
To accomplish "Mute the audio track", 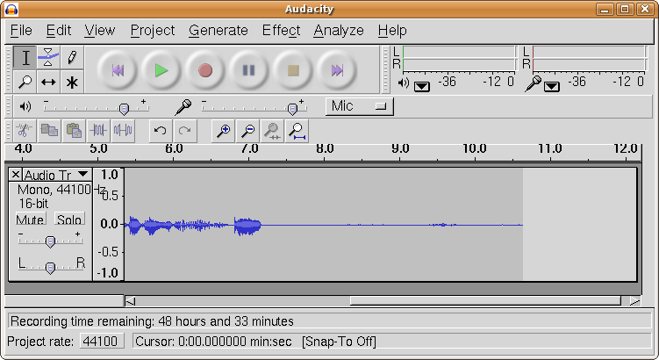I will [31, 219].
